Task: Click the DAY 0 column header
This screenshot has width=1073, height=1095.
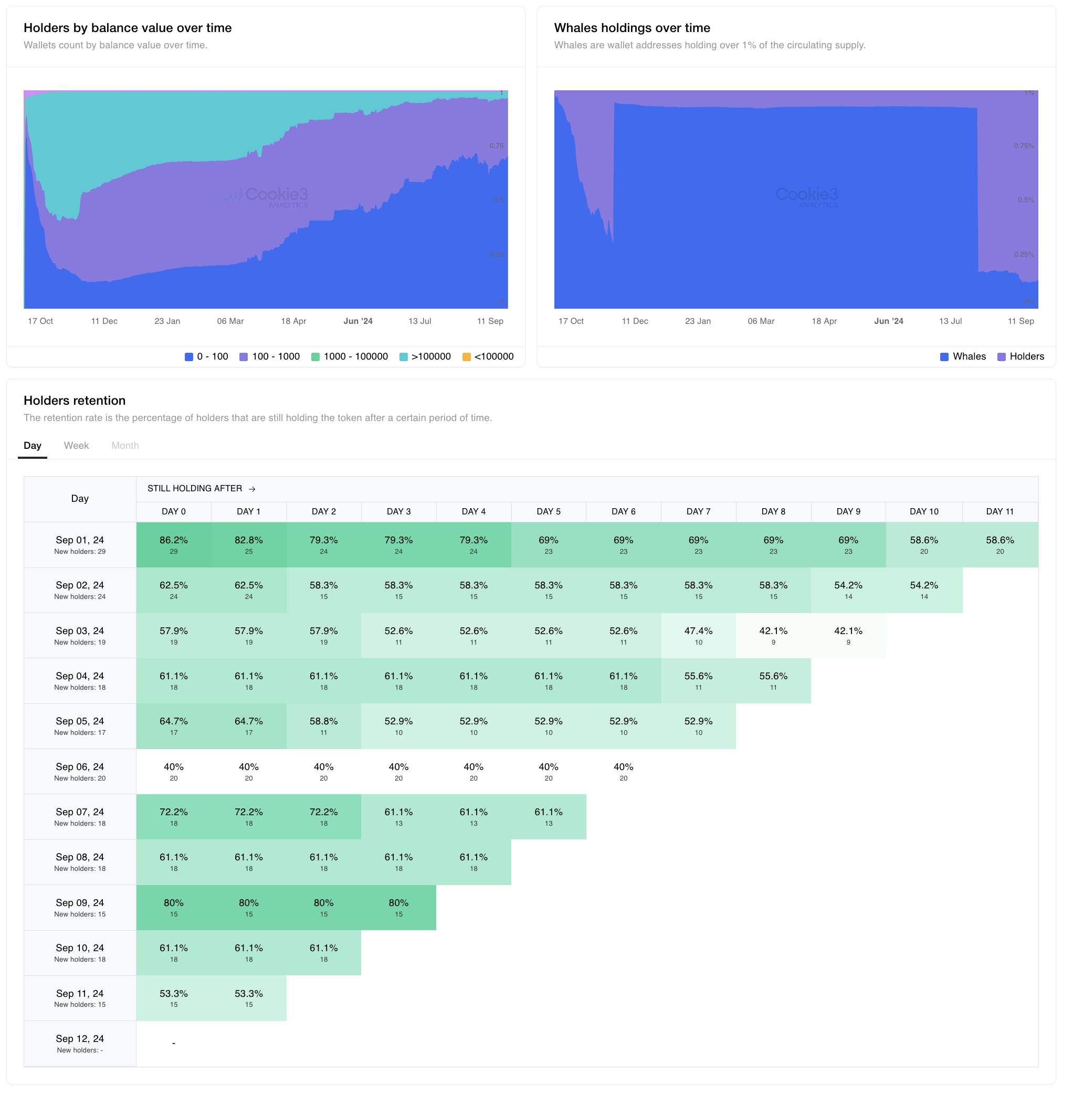Action: pos(174,512)
